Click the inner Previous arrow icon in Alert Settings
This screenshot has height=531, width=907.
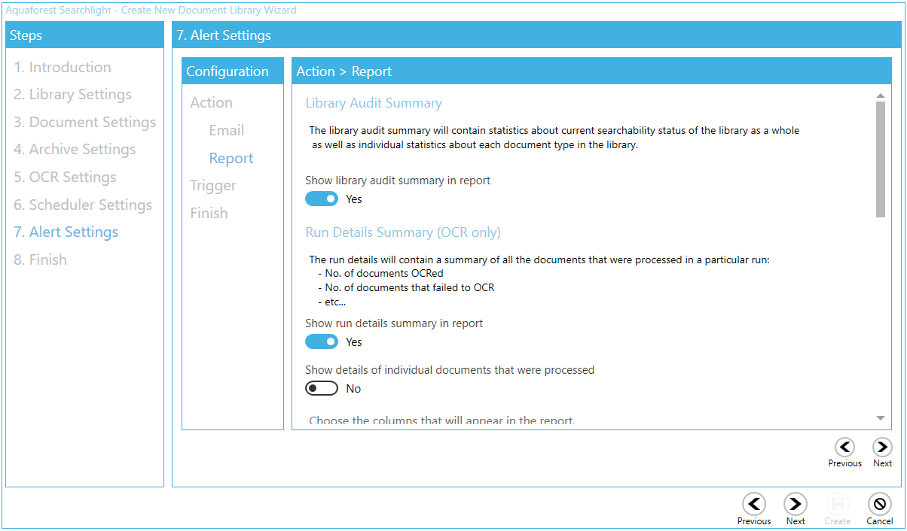844,448
